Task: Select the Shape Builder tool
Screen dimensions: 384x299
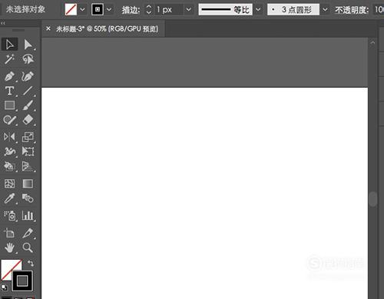Action: pos(9,167)
